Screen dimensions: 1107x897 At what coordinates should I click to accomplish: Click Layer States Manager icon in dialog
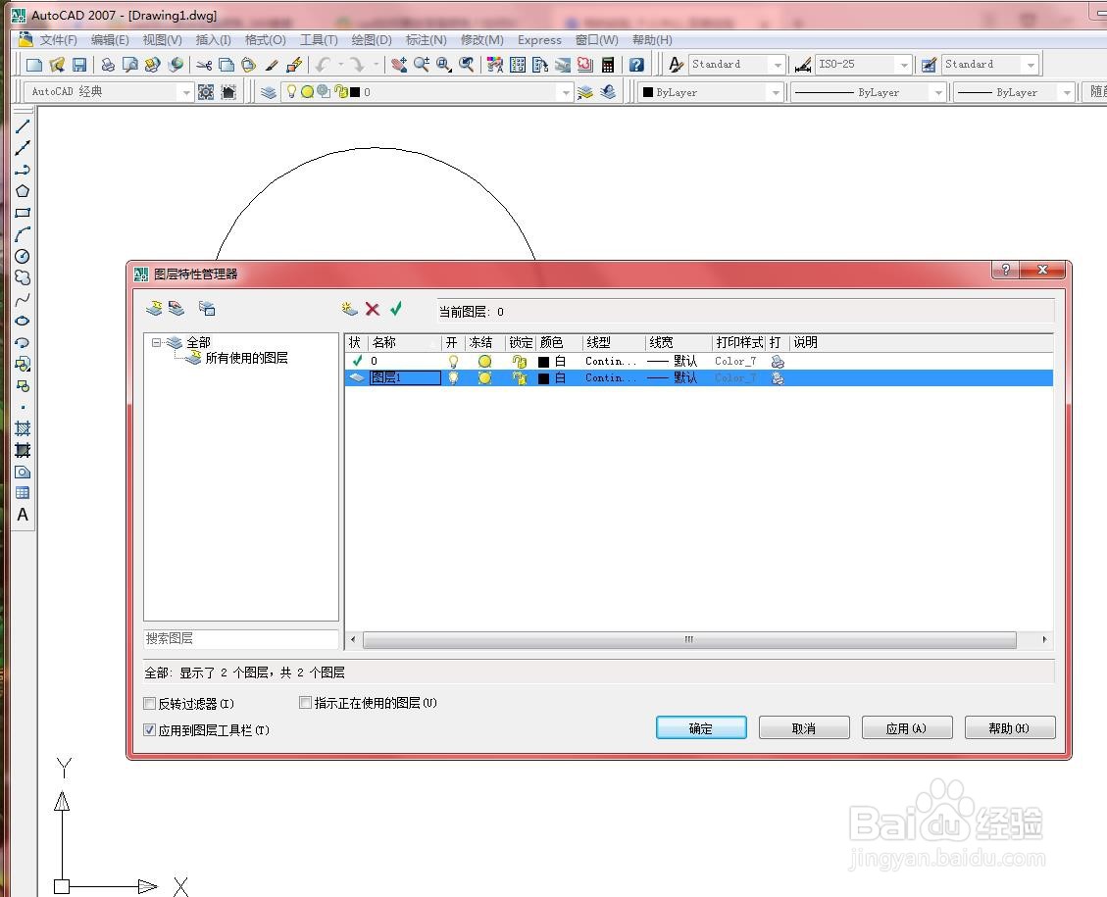click(207, 309)
